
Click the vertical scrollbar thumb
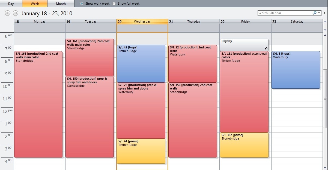(x=325, y=98)
